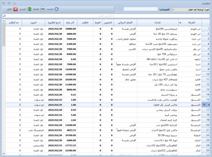Open the filter dropdown for items reaching order limit
Screen dimensions: 212x157
(x=191, y=9)
